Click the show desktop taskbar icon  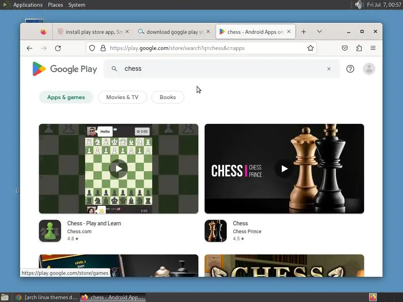click(5, 297)
